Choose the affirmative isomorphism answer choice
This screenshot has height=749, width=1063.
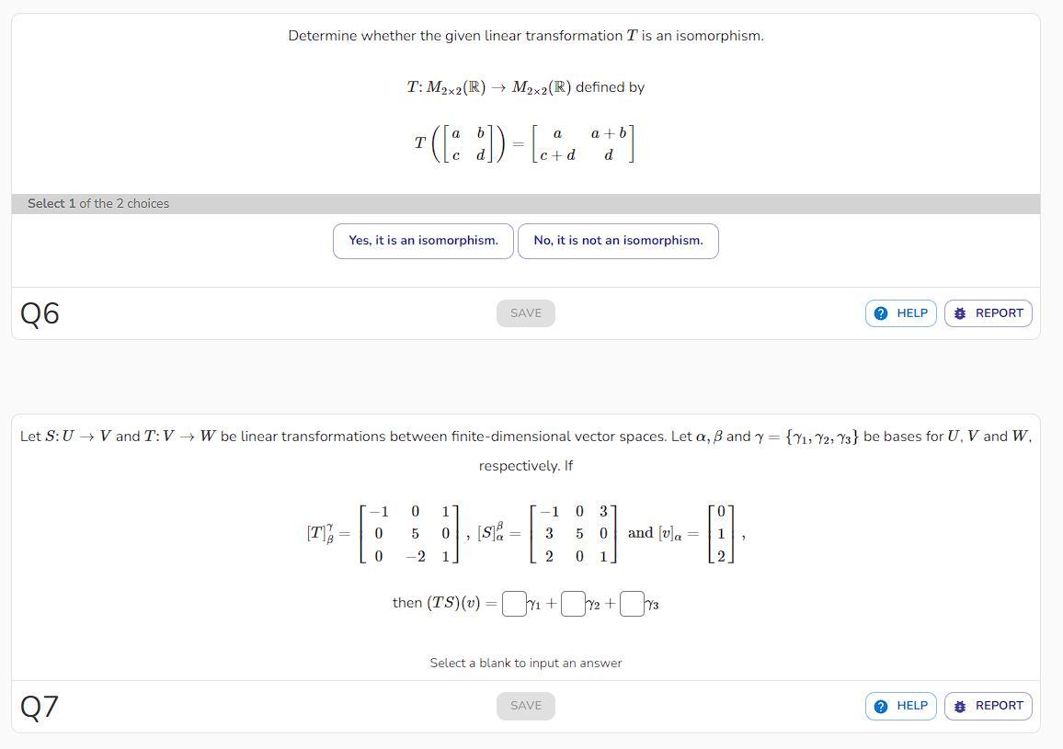(x=423, y=240)
